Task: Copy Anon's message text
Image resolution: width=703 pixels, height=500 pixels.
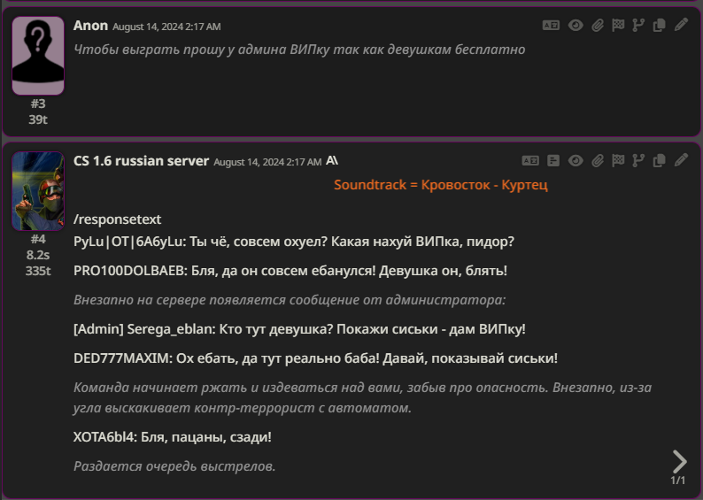Action: (x=659, y=26)
